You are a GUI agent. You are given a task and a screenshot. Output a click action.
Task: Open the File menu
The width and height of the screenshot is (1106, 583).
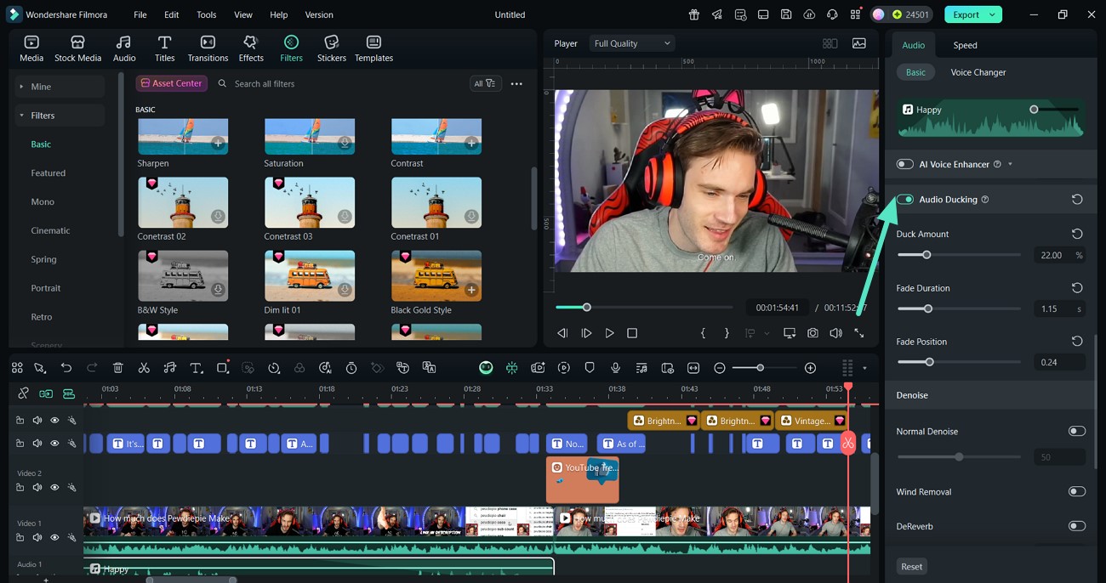tap(140, 14)
